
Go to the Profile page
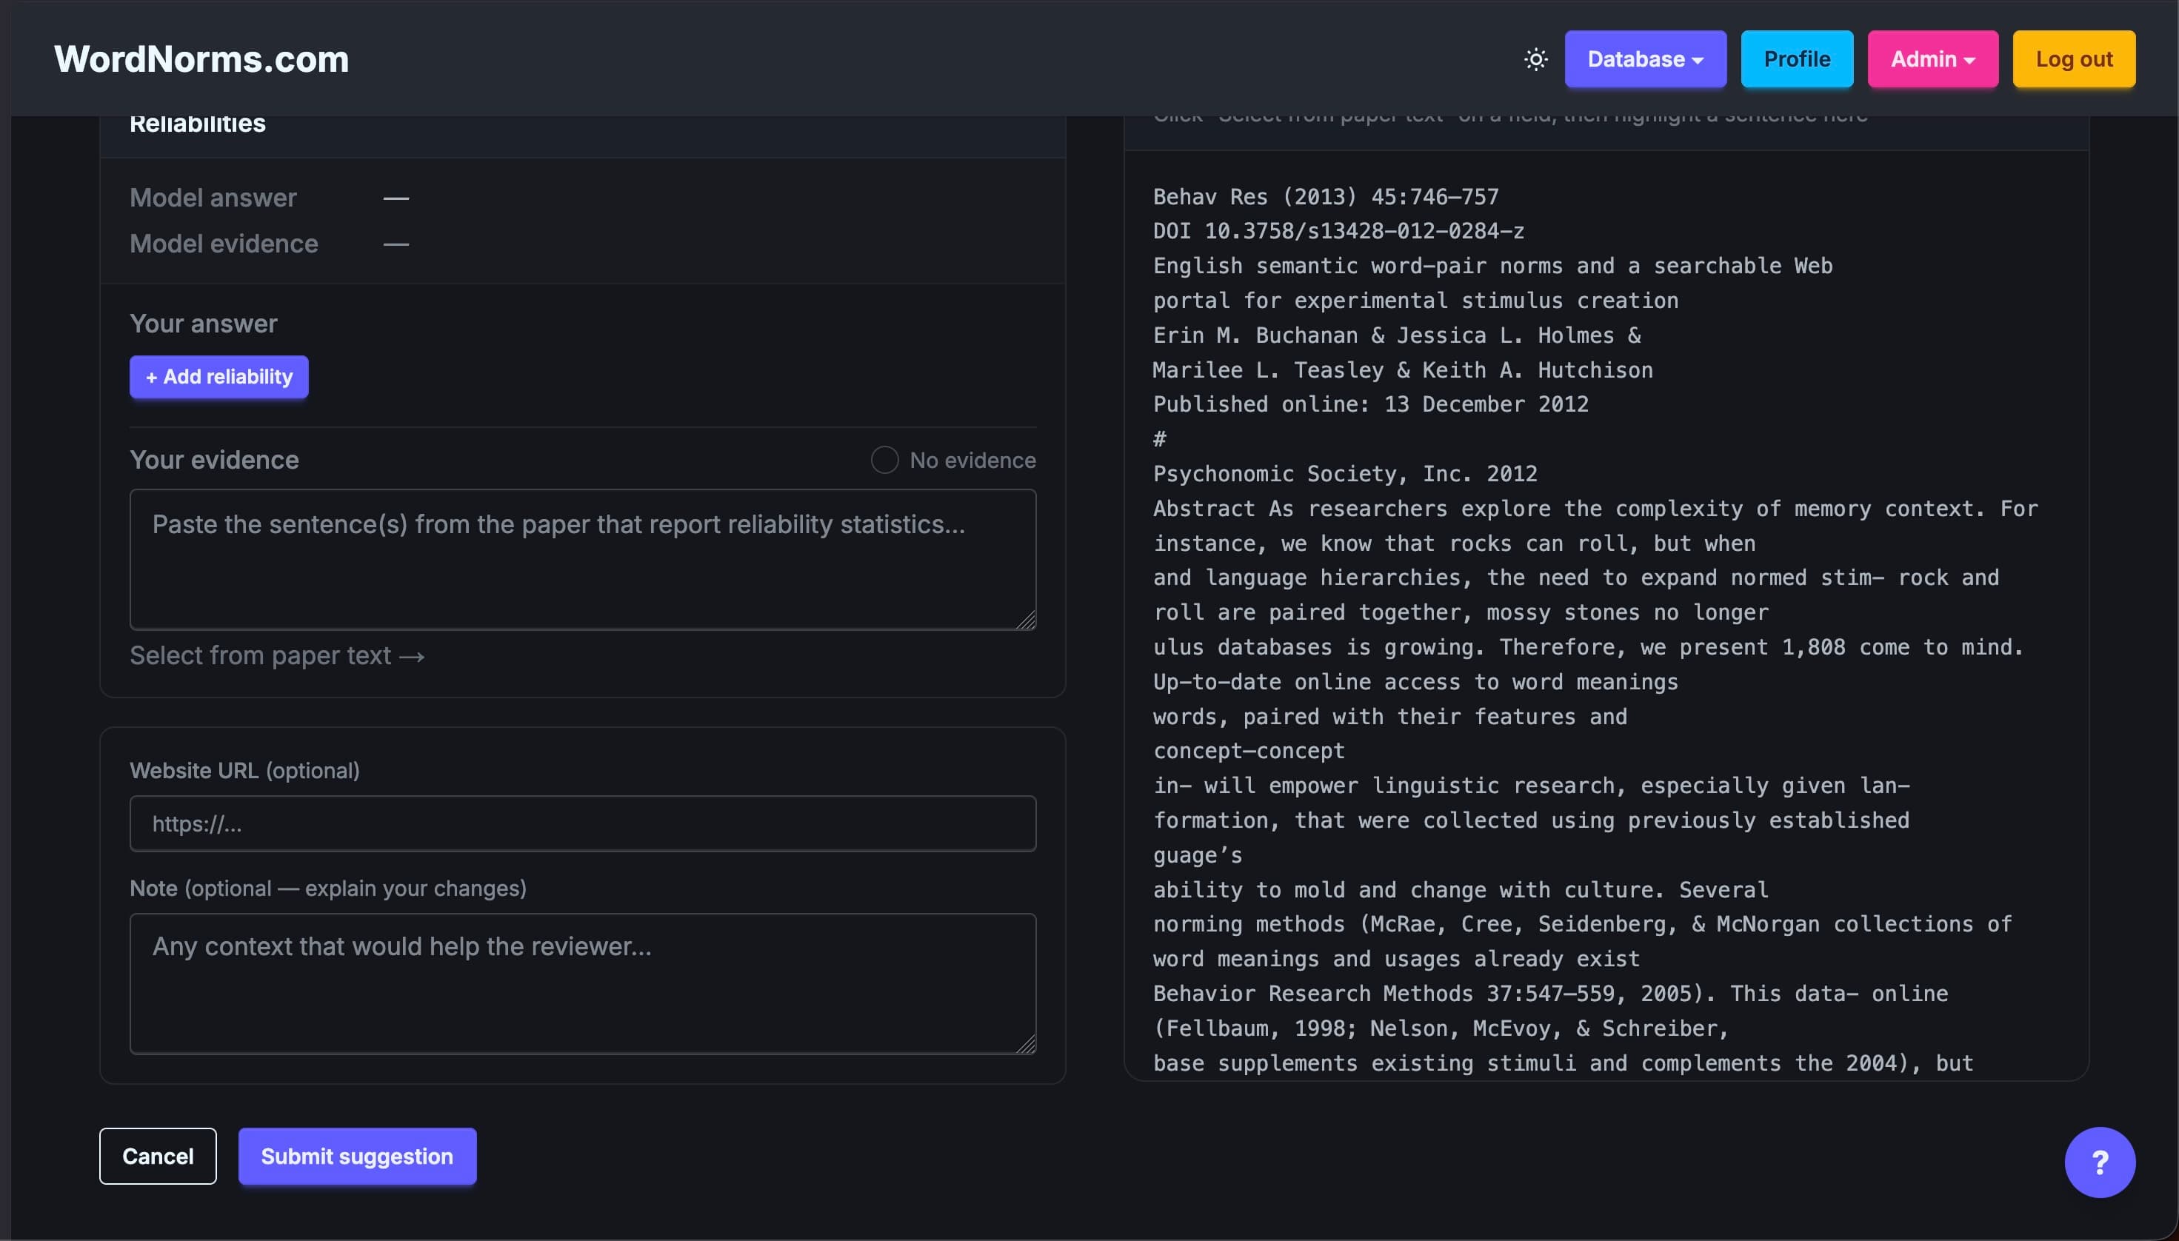pyautogui.click(x=1797, y=58)
